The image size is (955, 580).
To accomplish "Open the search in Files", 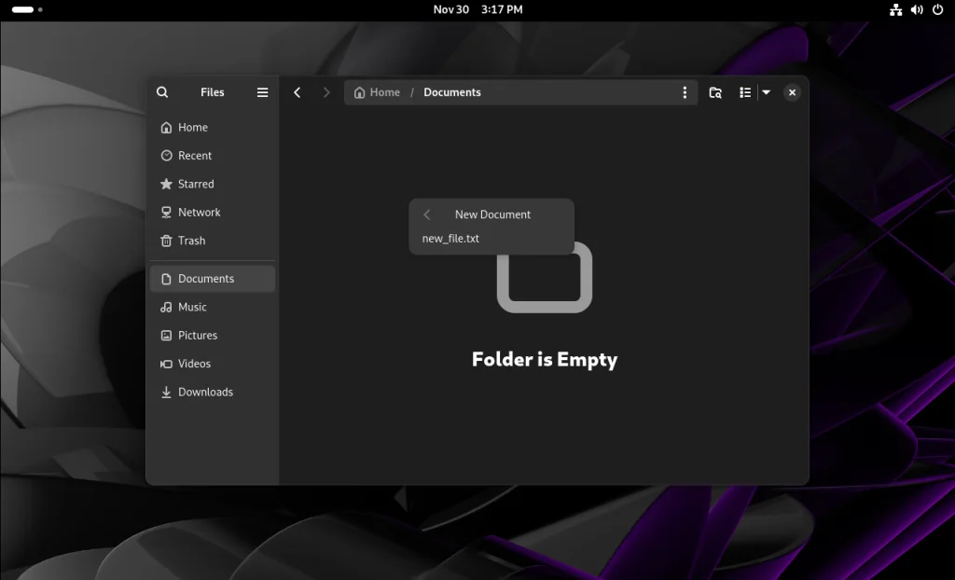I will coord(162,91).
